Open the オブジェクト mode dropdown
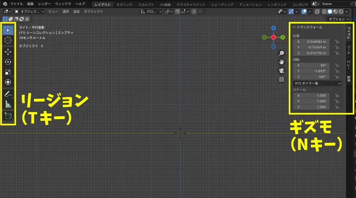The height and width of the screenshot is (198, 356). 30,11
